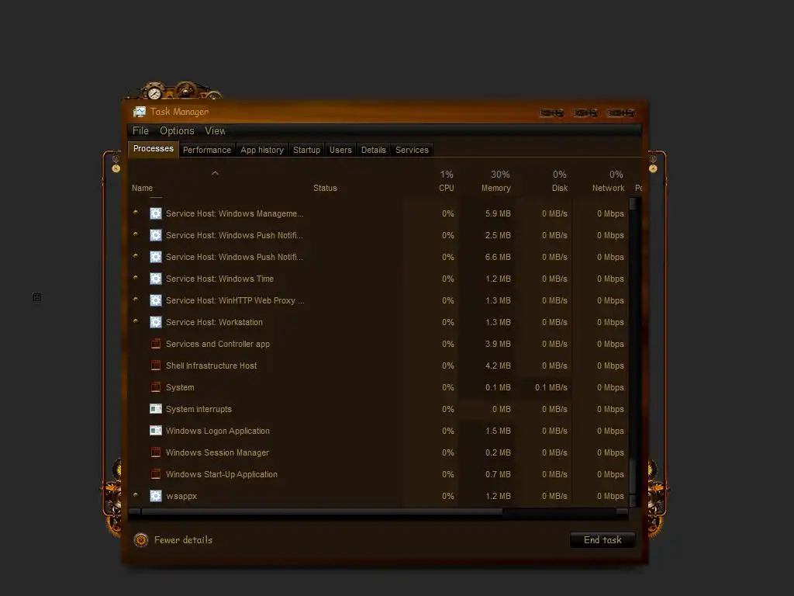Click the Services and Controller app icon
This screenshot has height=596, width=794.
pyautogui.click(x=155, y=344)
